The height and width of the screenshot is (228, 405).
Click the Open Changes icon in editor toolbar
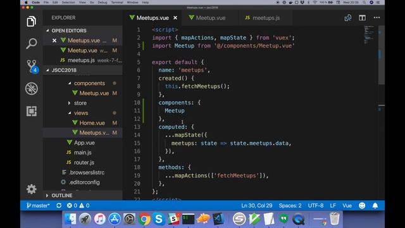[348, 18]
